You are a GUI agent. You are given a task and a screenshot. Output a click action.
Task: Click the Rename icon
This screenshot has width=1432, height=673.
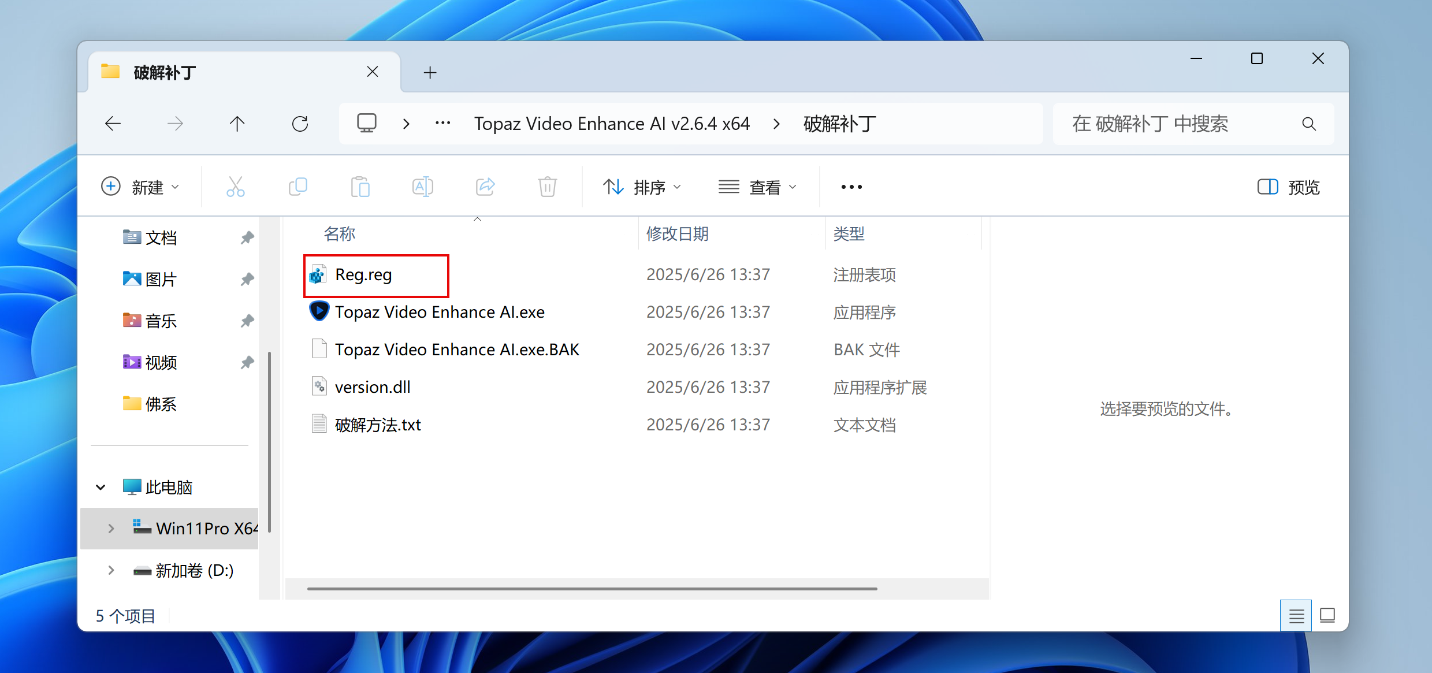tap(423, 187)
